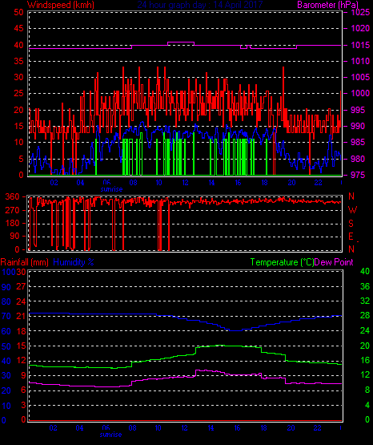
Task: Click the 12 hour tick on wind chart
Action: coord(185,183)
